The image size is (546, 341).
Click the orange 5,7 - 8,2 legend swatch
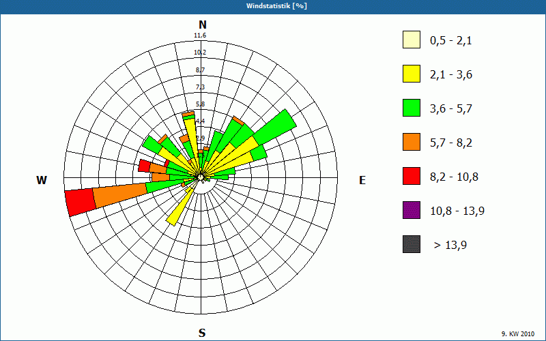point(412,142)
